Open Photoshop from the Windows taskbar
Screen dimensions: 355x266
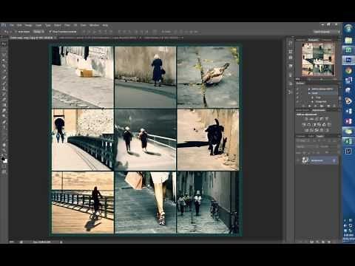348,60
